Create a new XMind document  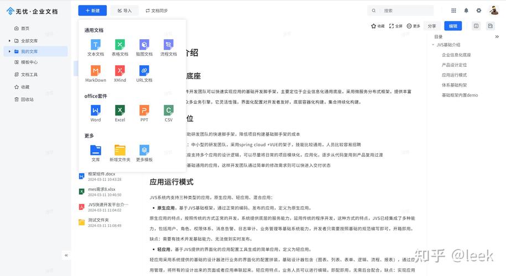[x=119, y=74]
